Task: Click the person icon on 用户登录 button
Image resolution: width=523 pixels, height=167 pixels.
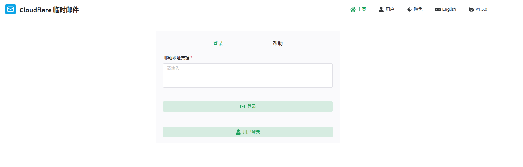Action: click(238, 132)
